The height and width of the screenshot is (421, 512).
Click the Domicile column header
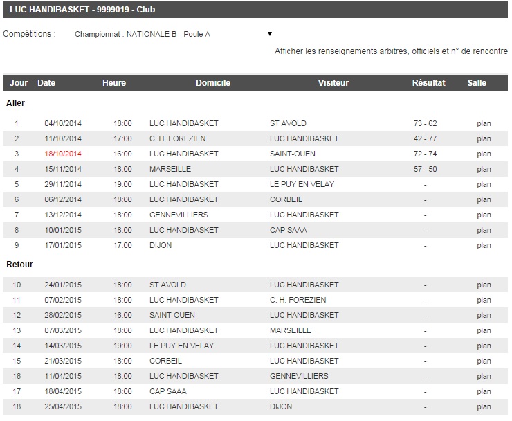click(213, 83)
